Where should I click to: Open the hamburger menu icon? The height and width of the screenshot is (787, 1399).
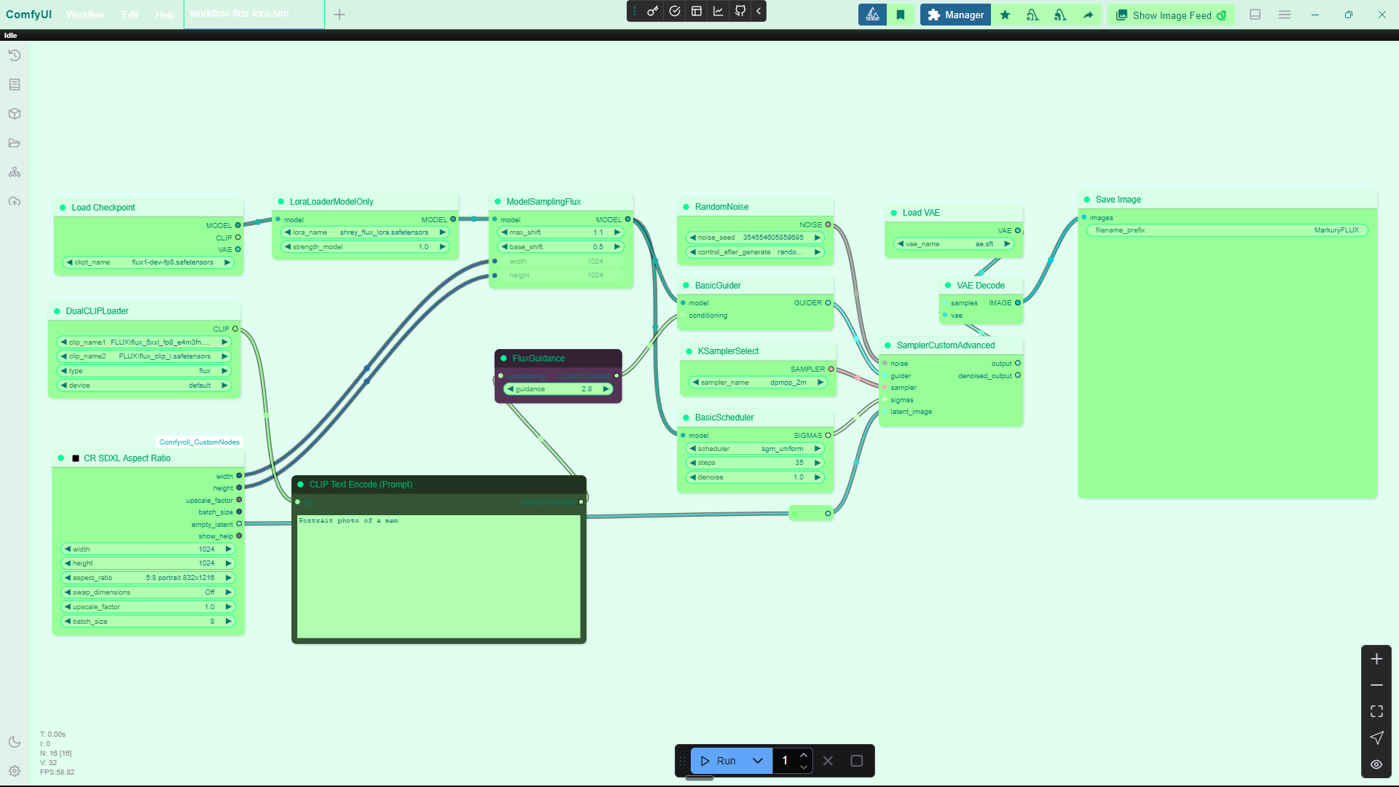1285,15
